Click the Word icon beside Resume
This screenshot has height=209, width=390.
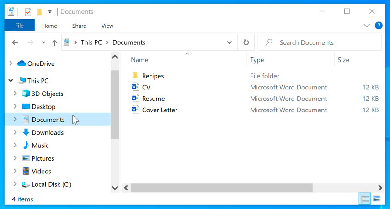tap(135, 98)
